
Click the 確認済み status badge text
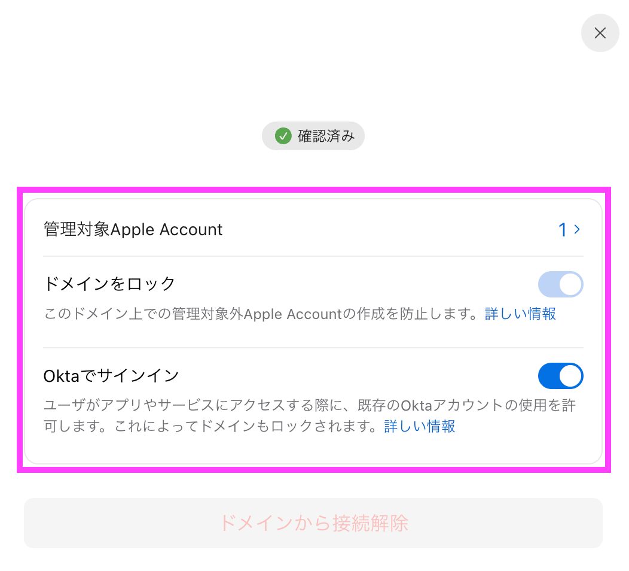tap(326, 136)
